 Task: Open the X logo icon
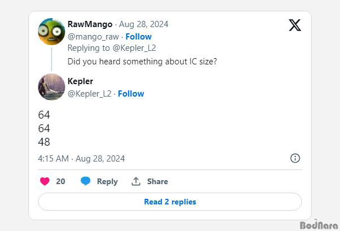[x=295, y=25]
